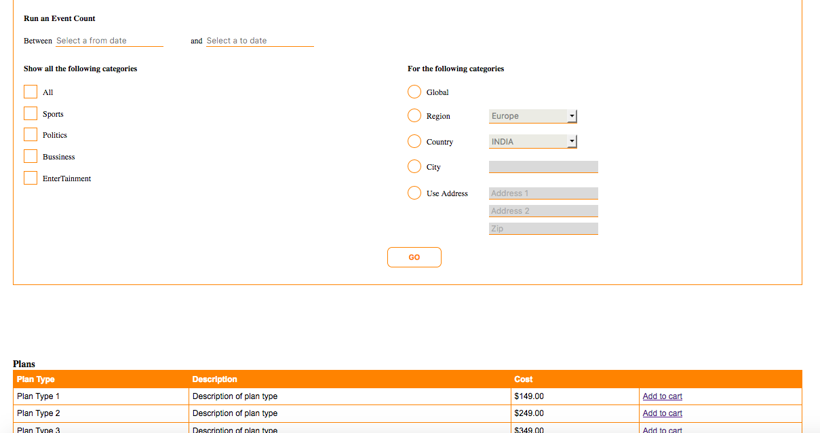Click the Description column header
Viewport: 820px width, 433px height.
pyautogui.click(x=350, y=379)
